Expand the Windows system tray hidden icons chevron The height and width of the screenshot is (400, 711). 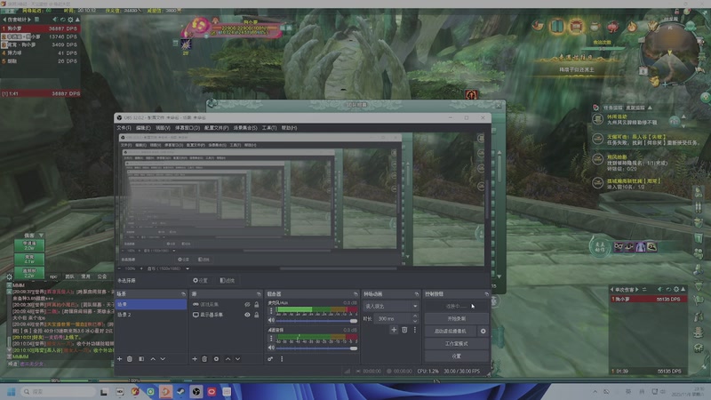click(595, 391)
